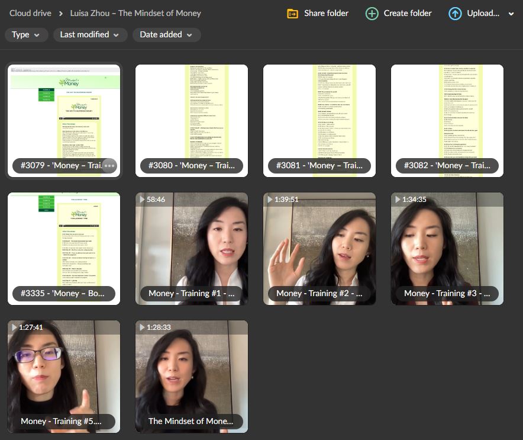Navigate to Cloud drive via breadcrumb
Image resolution: width=523 pixels, height=440 pixels.
pyautogui.click(x=30, y=12)
